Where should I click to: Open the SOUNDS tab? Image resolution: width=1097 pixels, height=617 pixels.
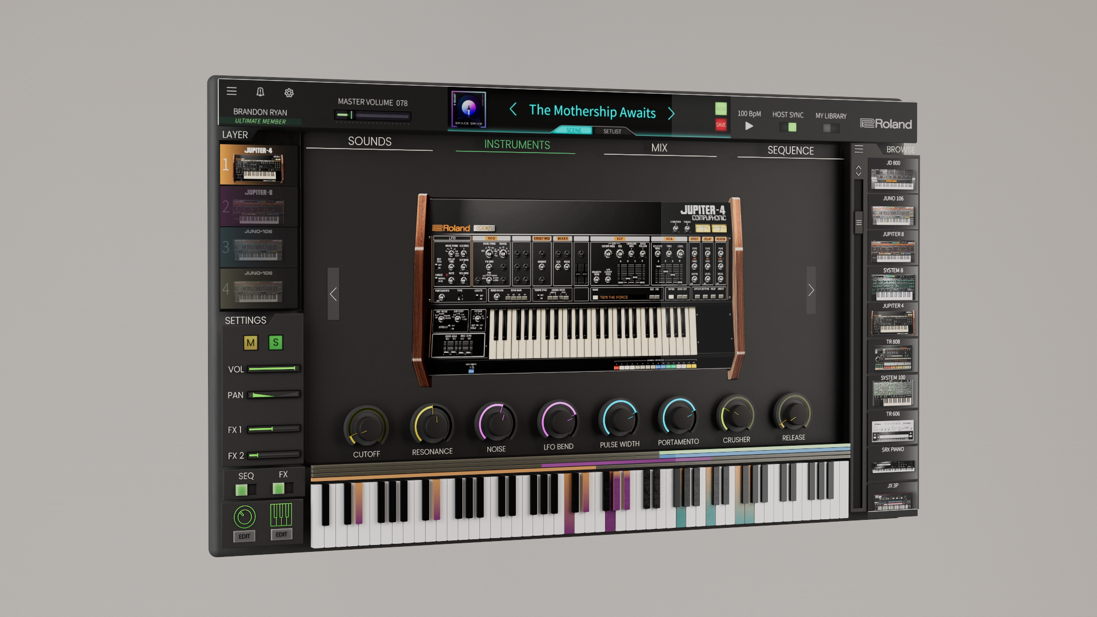[x=370, y=141]
